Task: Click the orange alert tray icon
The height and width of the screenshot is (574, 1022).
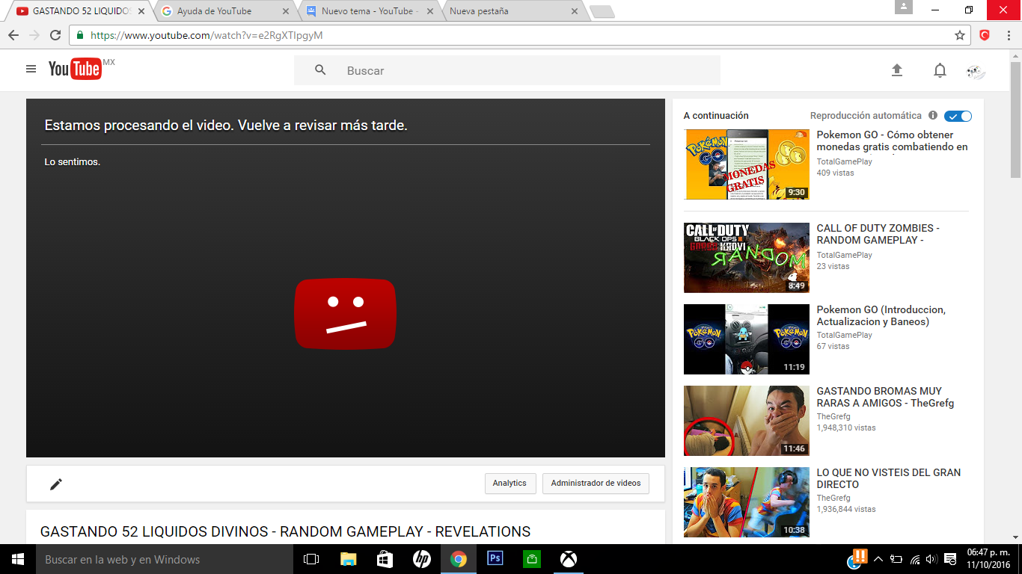Action: point(858,558)
